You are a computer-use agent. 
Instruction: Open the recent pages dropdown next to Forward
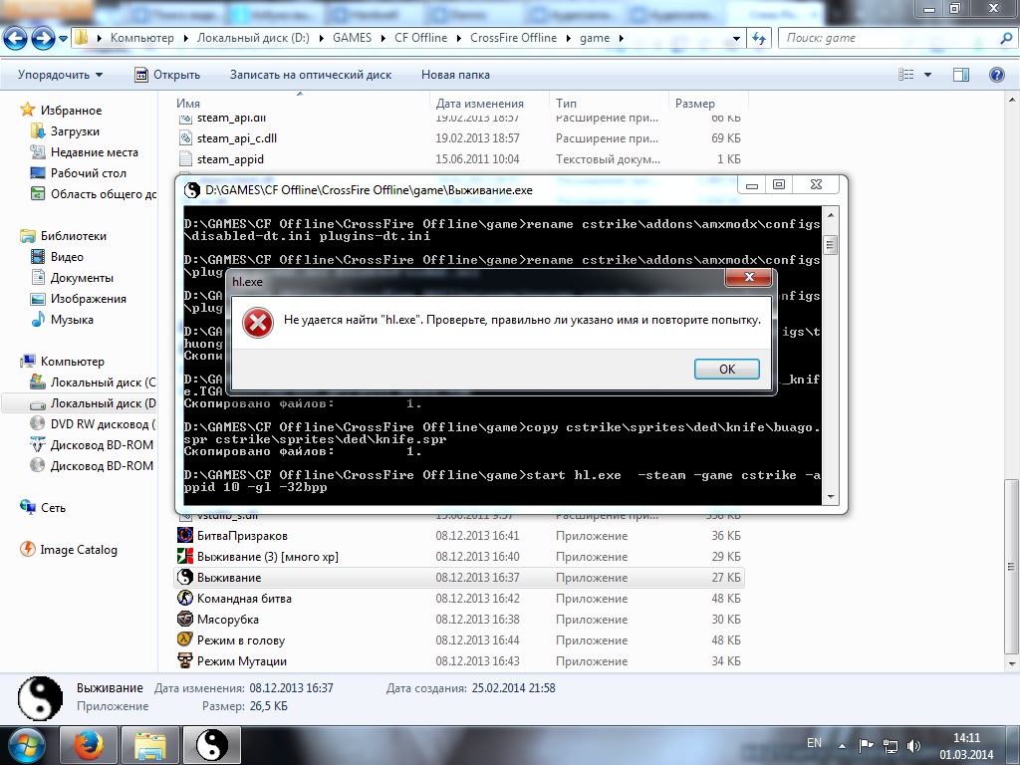pos(63,39)
